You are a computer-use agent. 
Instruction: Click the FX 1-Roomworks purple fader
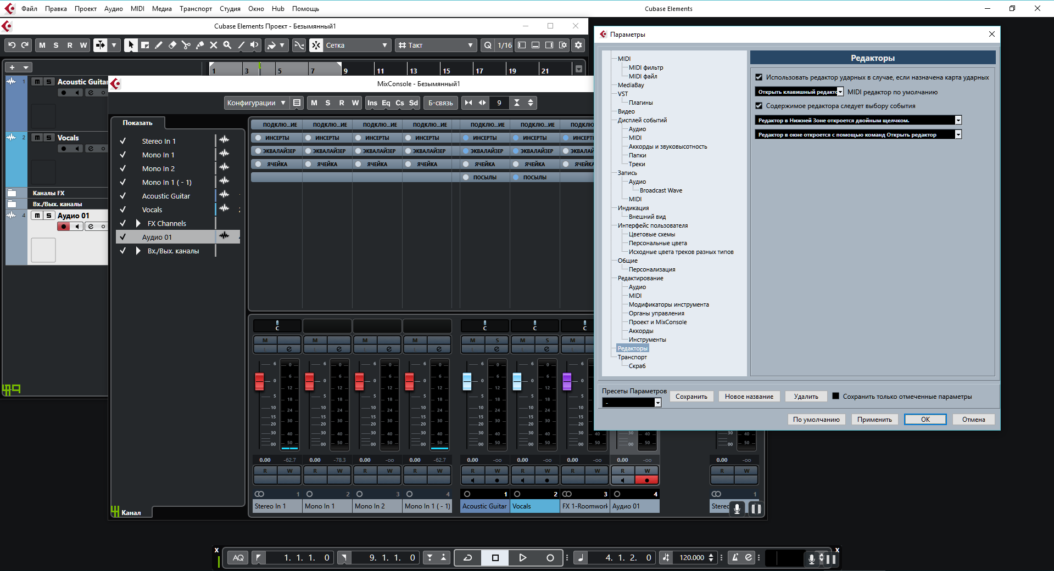click(x=567, y=381)
